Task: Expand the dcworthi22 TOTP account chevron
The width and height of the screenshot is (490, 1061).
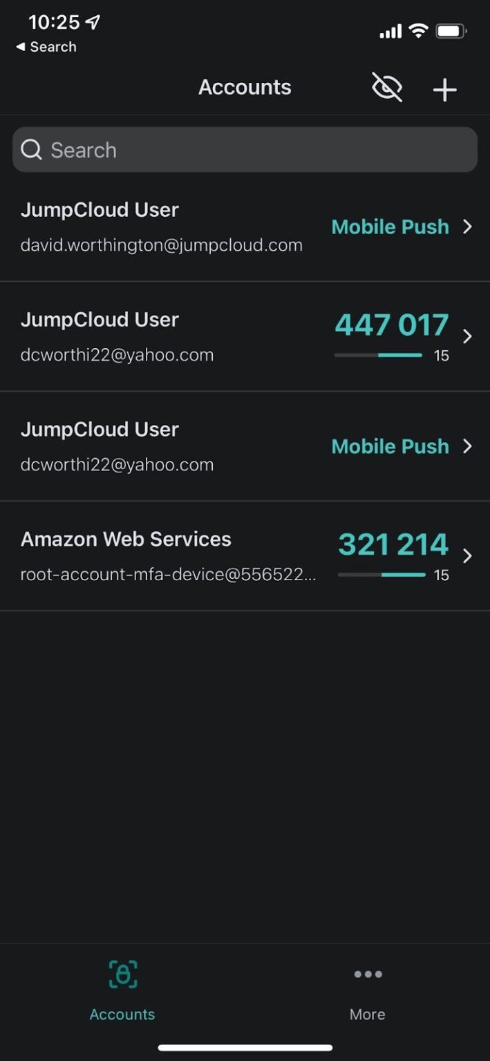Action: (467, 336)
